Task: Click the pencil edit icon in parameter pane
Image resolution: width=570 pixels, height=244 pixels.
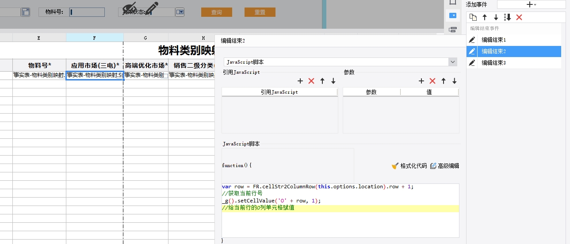Action: [152, 8]
